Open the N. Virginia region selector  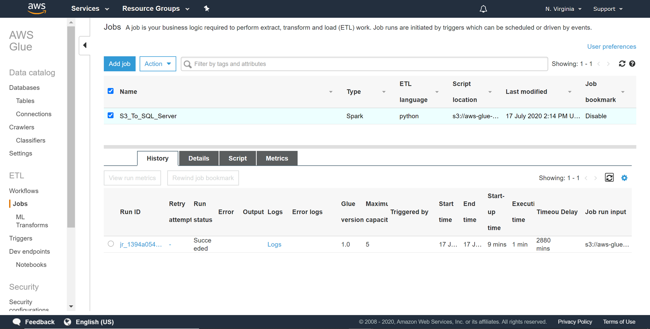click(x=563, y=9)
